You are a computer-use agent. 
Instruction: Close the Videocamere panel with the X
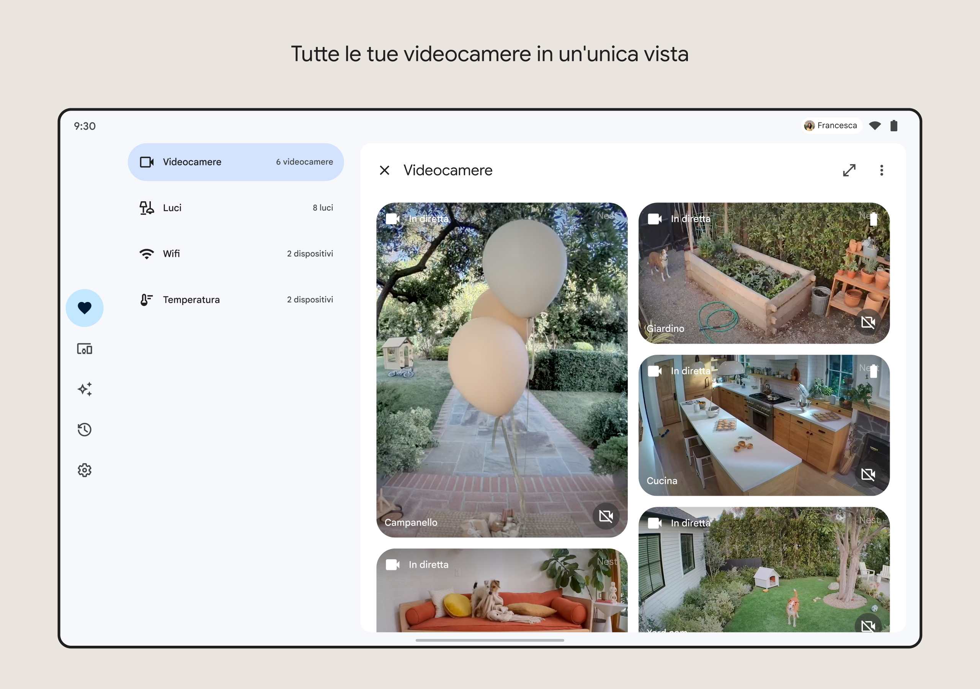[384, 170]
